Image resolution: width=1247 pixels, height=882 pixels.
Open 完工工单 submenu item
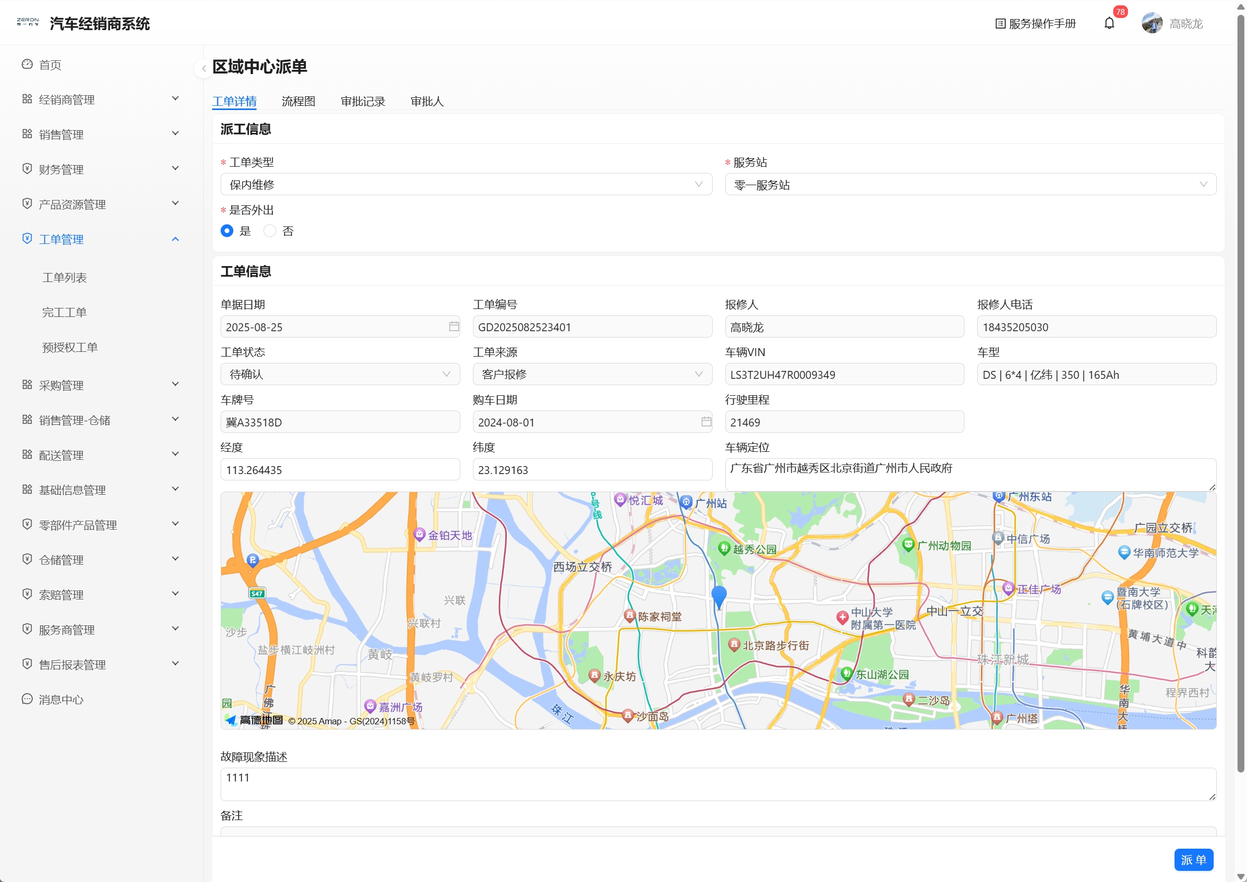(x=65, y=312)
